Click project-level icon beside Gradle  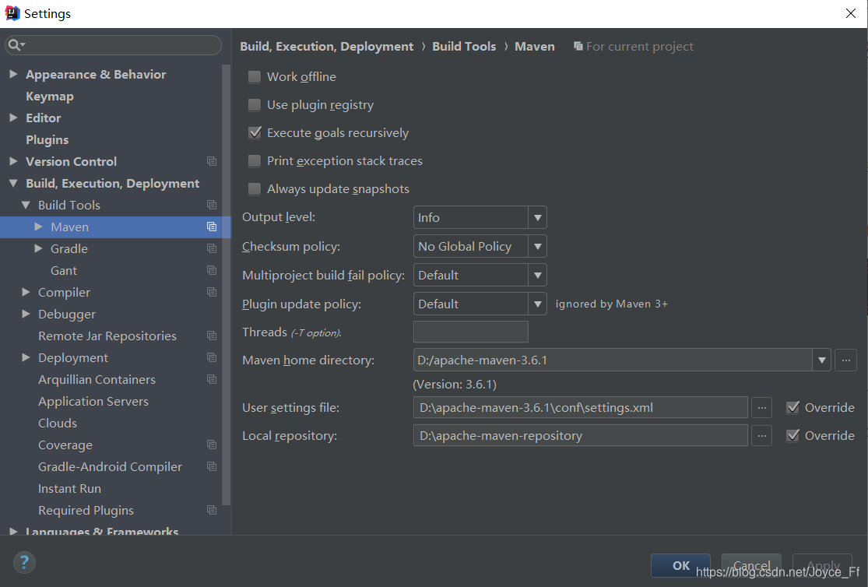212,248
